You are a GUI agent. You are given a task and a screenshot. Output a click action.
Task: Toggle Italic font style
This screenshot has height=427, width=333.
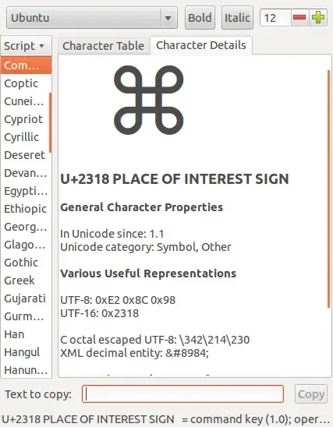237,18
